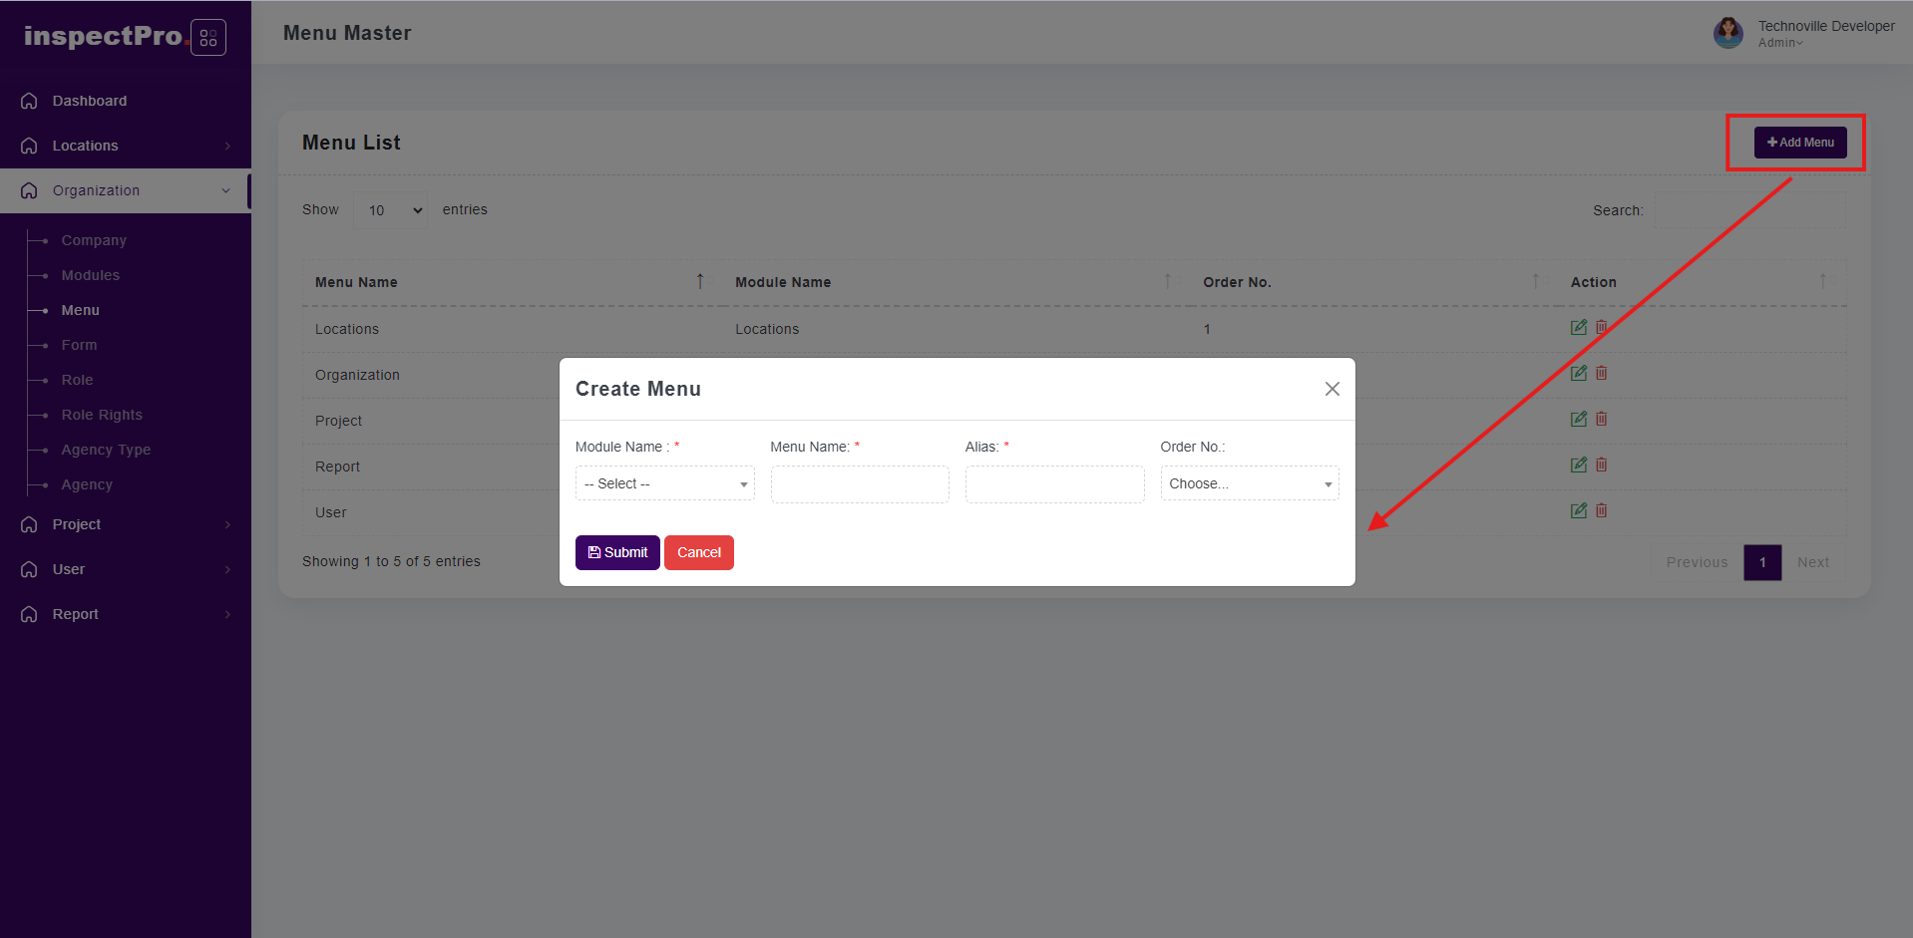Open the Module Name select dropdown
The height and width of the screenshot is (938, 1913).
[664, 483]
